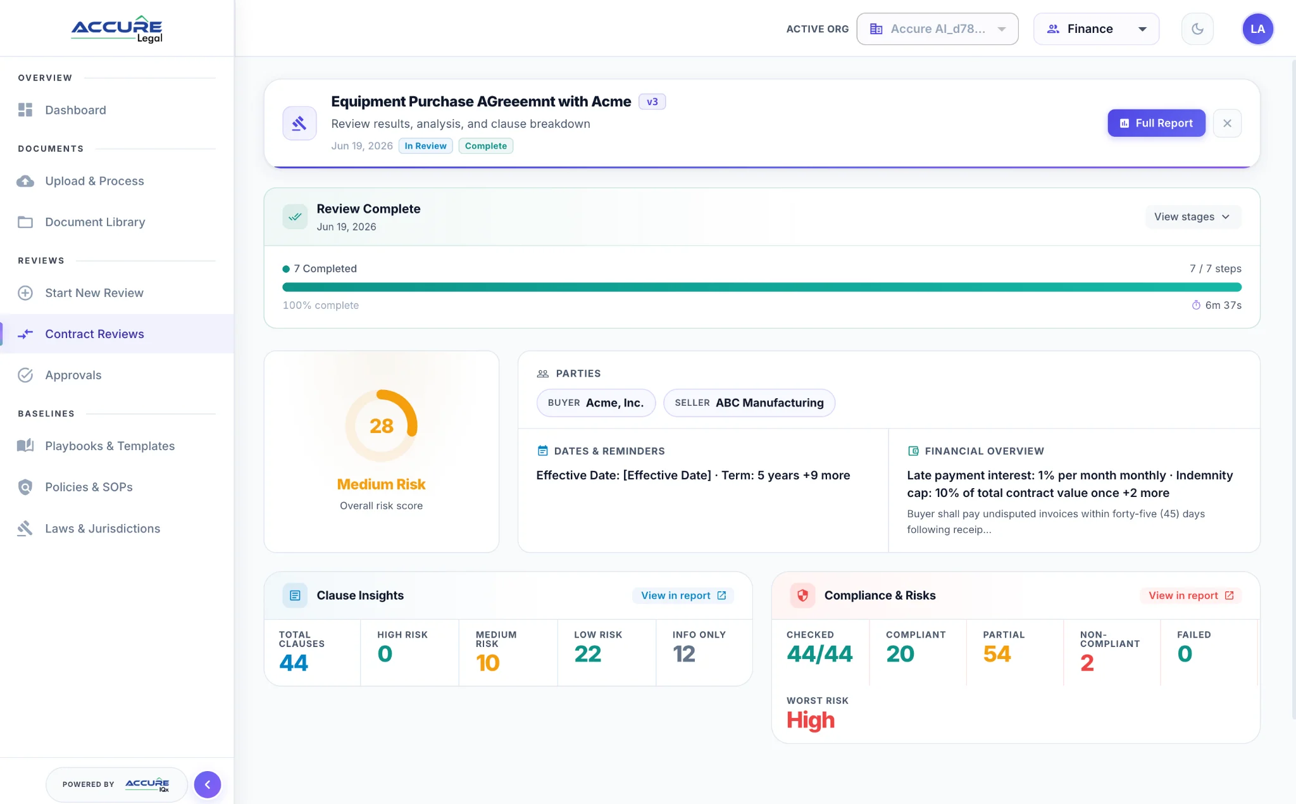
Task: Click the Parties people icon
Action: [543, 374]
